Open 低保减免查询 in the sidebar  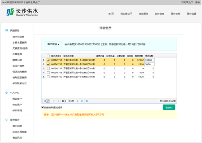19,72
